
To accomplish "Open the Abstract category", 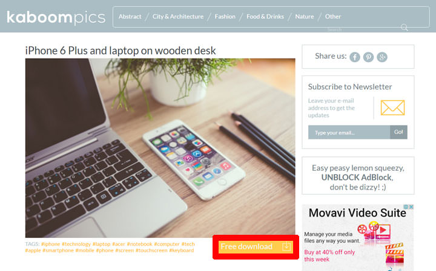I will [x=130, y=17].
